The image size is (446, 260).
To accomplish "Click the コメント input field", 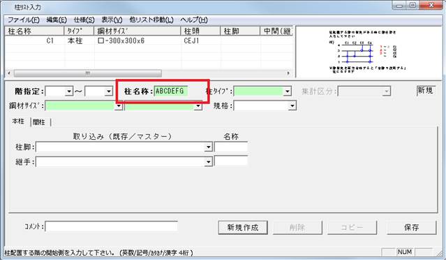I will coord(111,226).
